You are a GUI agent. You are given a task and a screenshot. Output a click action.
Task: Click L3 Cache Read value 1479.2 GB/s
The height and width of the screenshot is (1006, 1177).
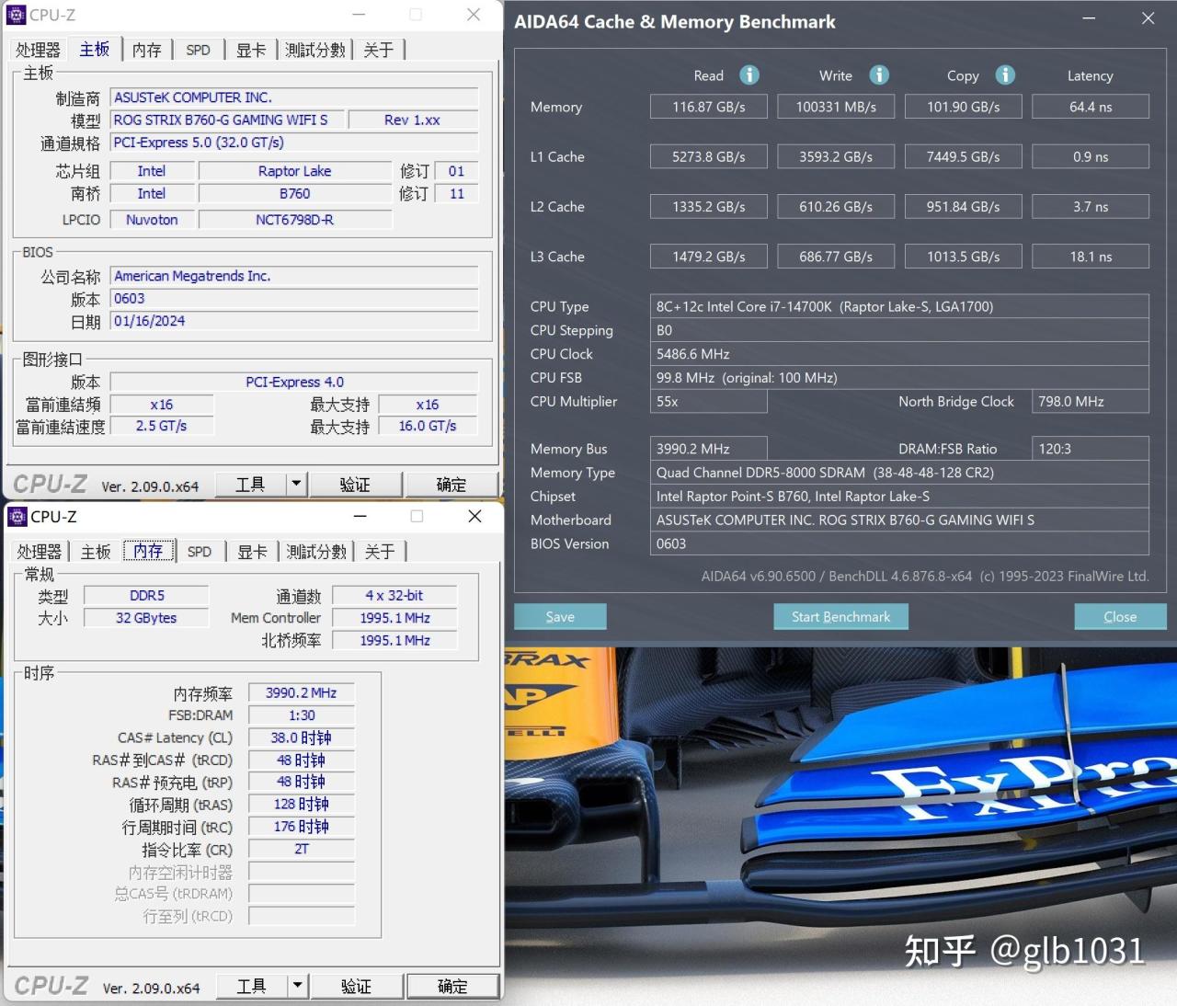coord(708,257)
